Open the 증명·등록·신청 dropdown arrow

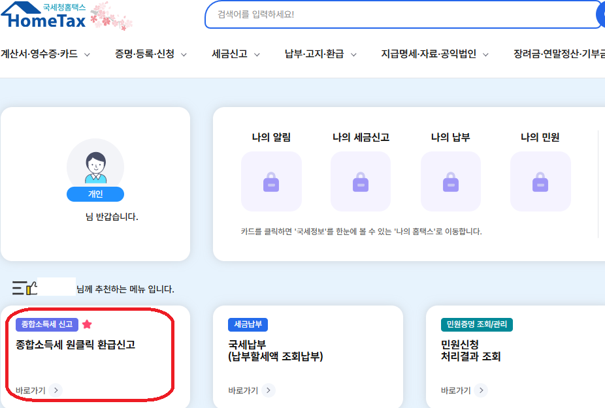click(x=185, y=55)
